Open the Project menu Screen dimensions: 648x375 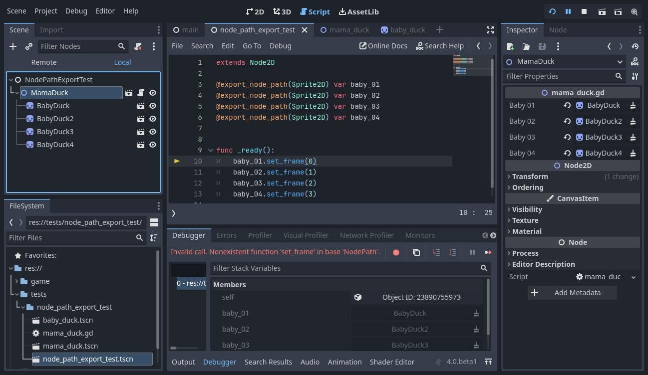46,11
